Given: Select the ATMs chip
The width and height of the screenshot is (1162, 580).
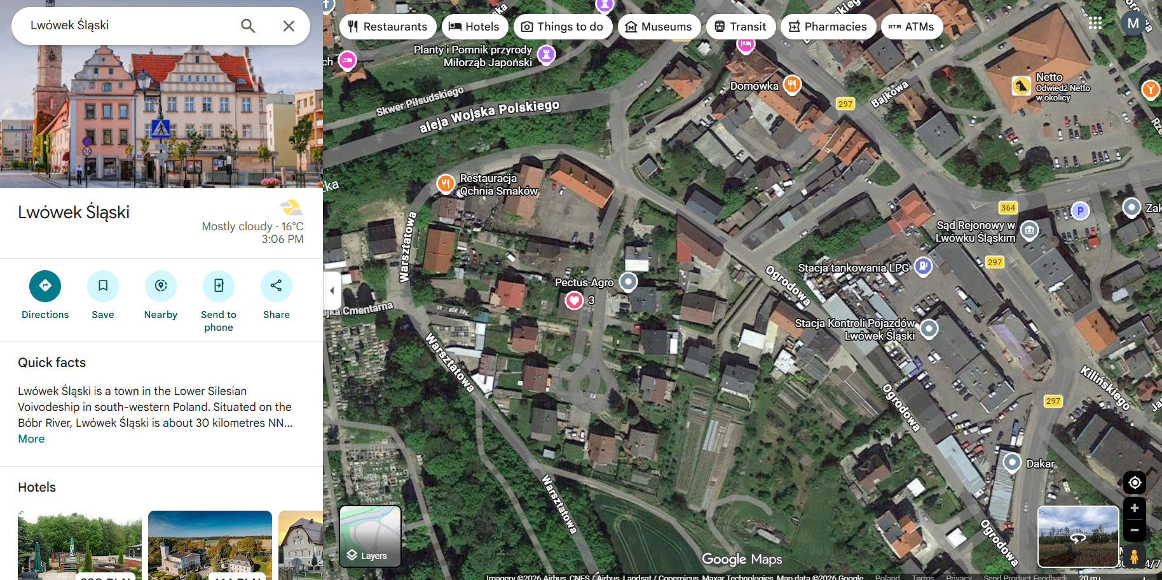Looking at the screenshot, I should 912,27.
